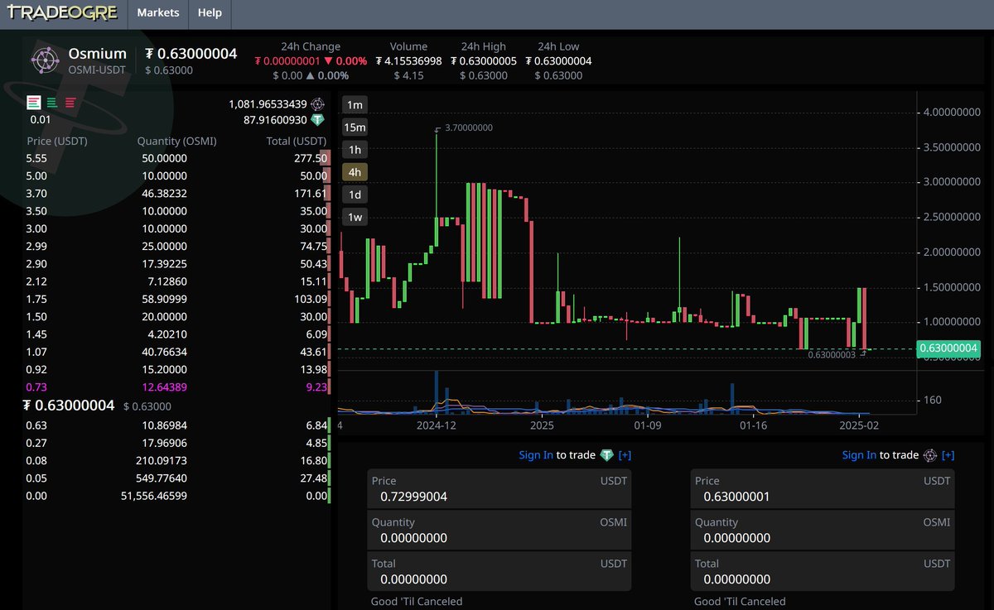Switch chart to 1d interval
Image resolution: width=994 pixels, height=610 pixels.
(355, 195)
